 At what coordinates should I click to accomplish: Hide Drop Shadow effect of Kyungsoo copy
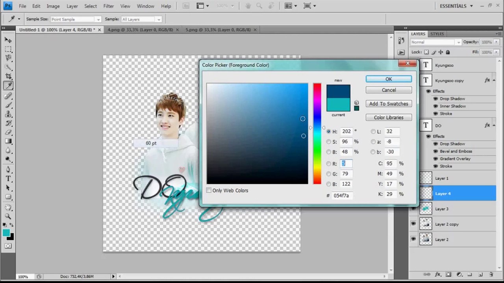(435, 99)
